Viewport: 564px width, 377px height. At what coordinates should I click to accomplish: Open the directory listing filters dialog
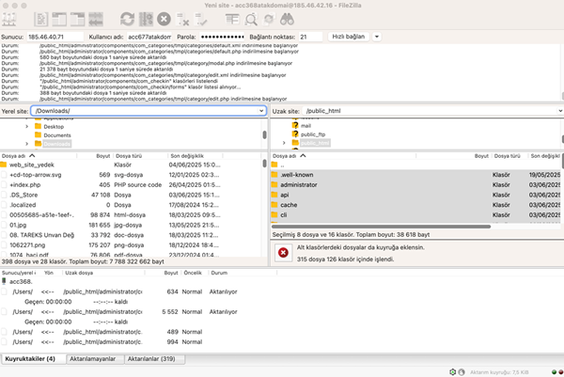[232, 19]
